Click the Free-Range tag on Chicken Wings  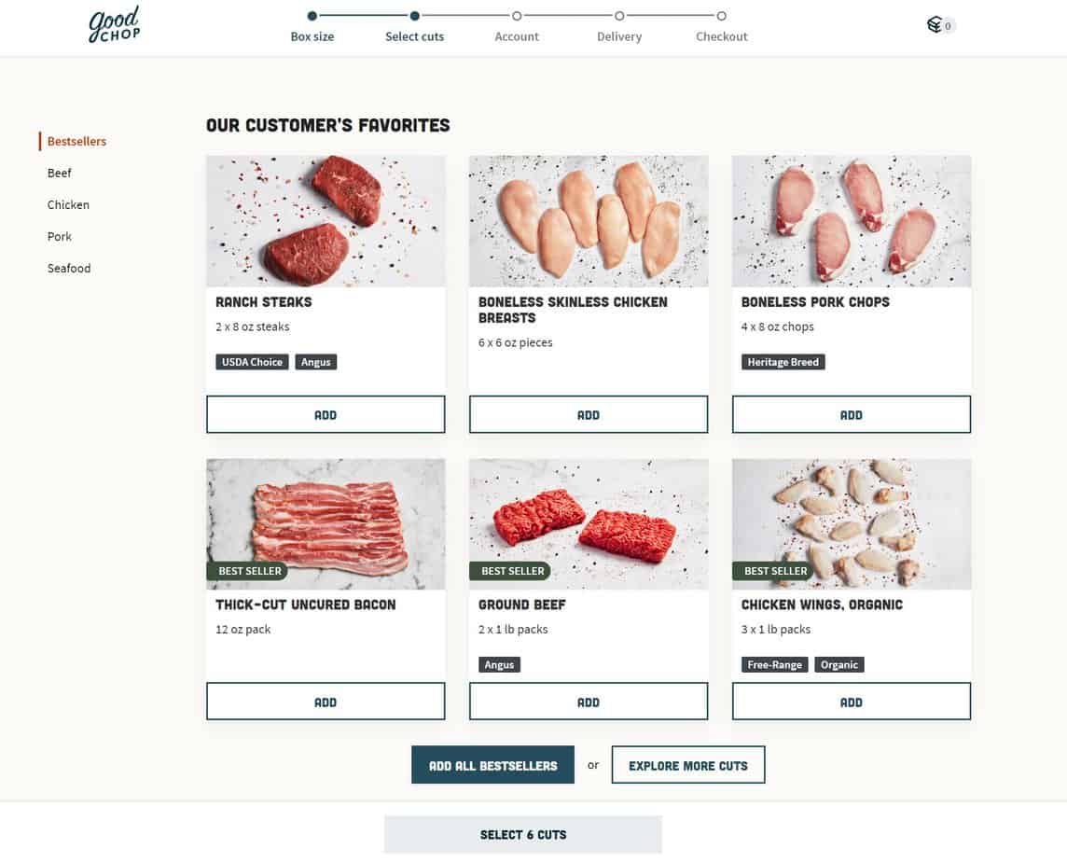pyautogui.click(x=774, y=664)
